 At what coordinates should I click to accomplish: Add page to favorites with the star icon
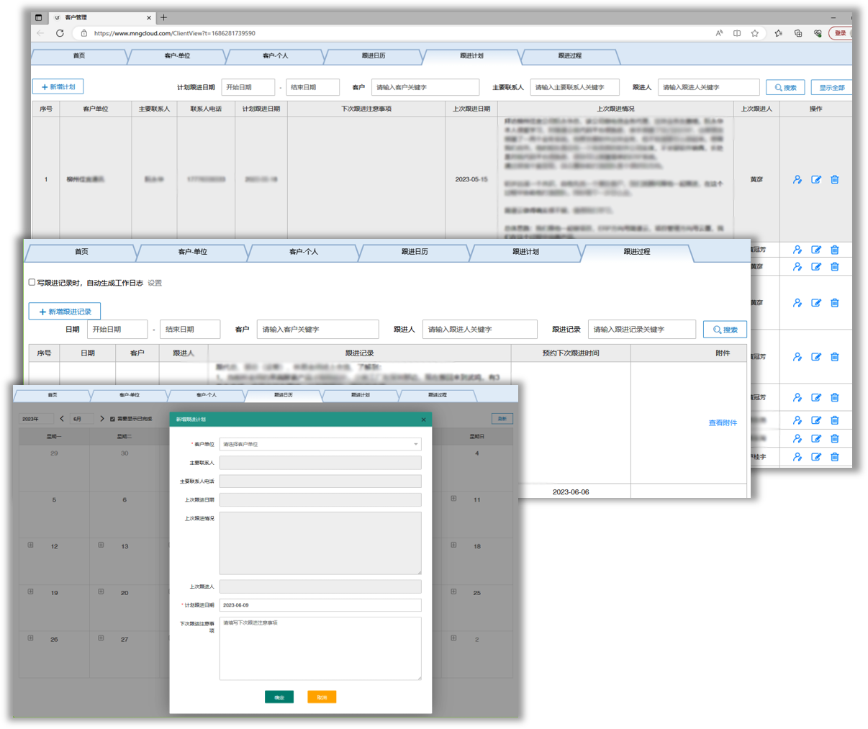pyautogui.click(x=755, y=33)
